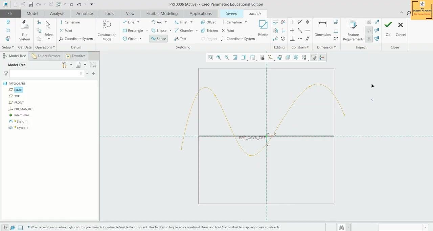This screenshot has height=231, width=433.
Task: Open the File menu
Action: pos(10,14)
